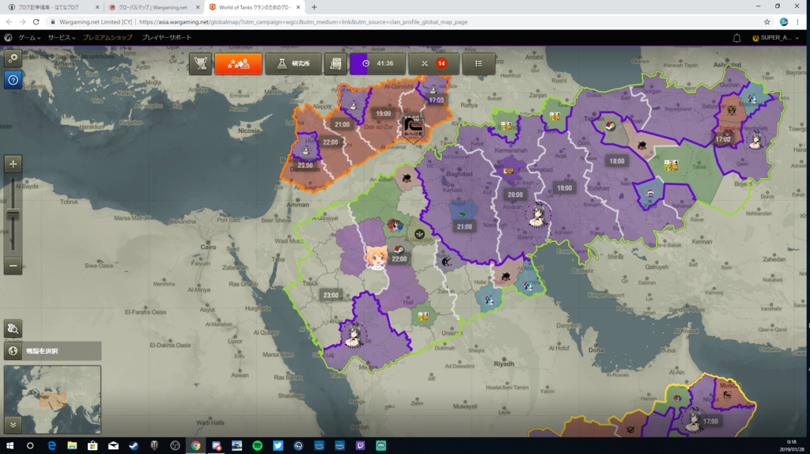
Task: Open SUPER_A account dropdown
Action: (775, 38)
